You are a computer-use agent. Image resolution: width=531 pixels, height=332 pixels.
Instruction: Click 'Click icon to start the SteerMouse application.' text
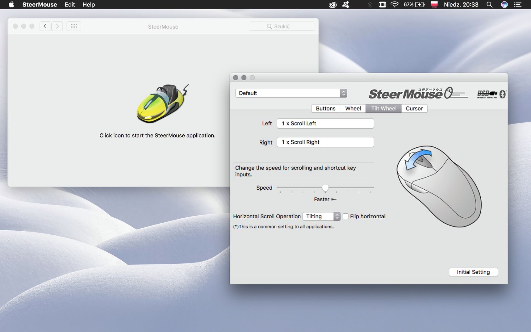(x=157, y=136)
